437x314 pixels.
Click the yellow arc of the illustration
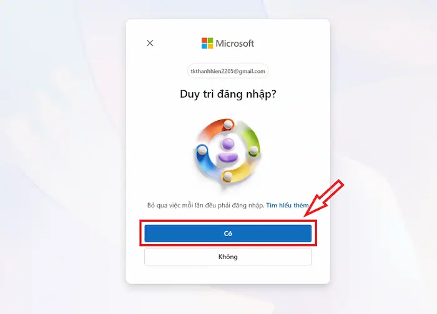239,173
